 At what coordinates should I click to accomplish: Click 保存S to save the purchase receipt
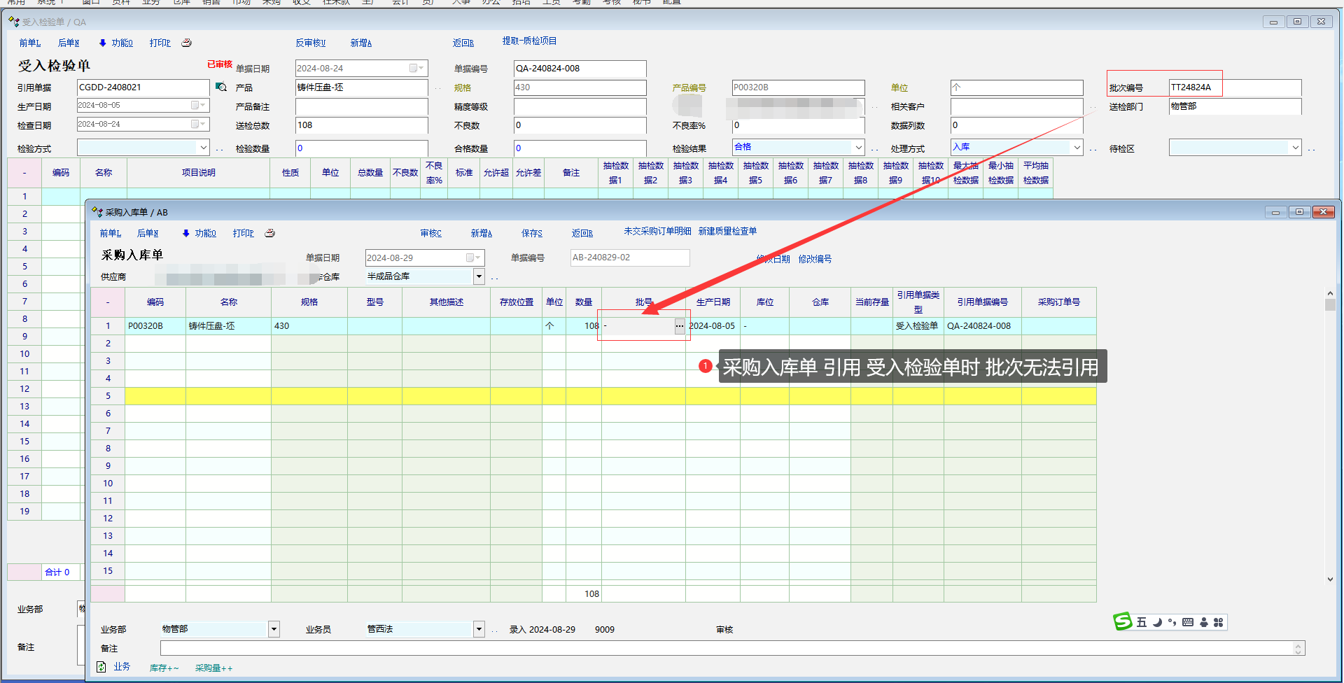click(531, 233)
